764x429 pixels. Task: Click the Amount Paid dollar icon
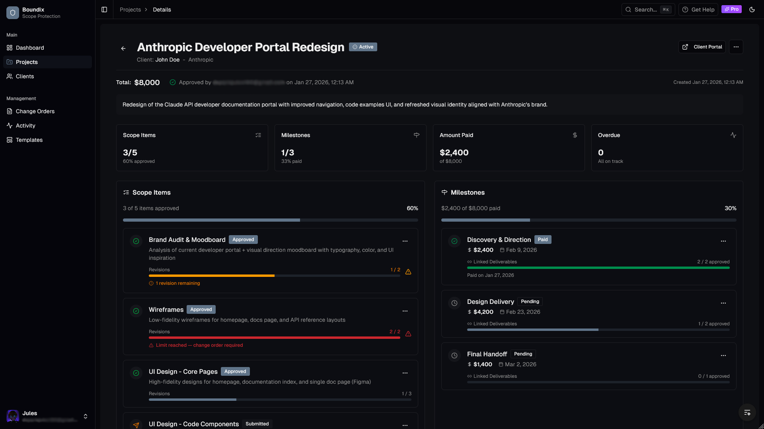[x=575, y=135]
